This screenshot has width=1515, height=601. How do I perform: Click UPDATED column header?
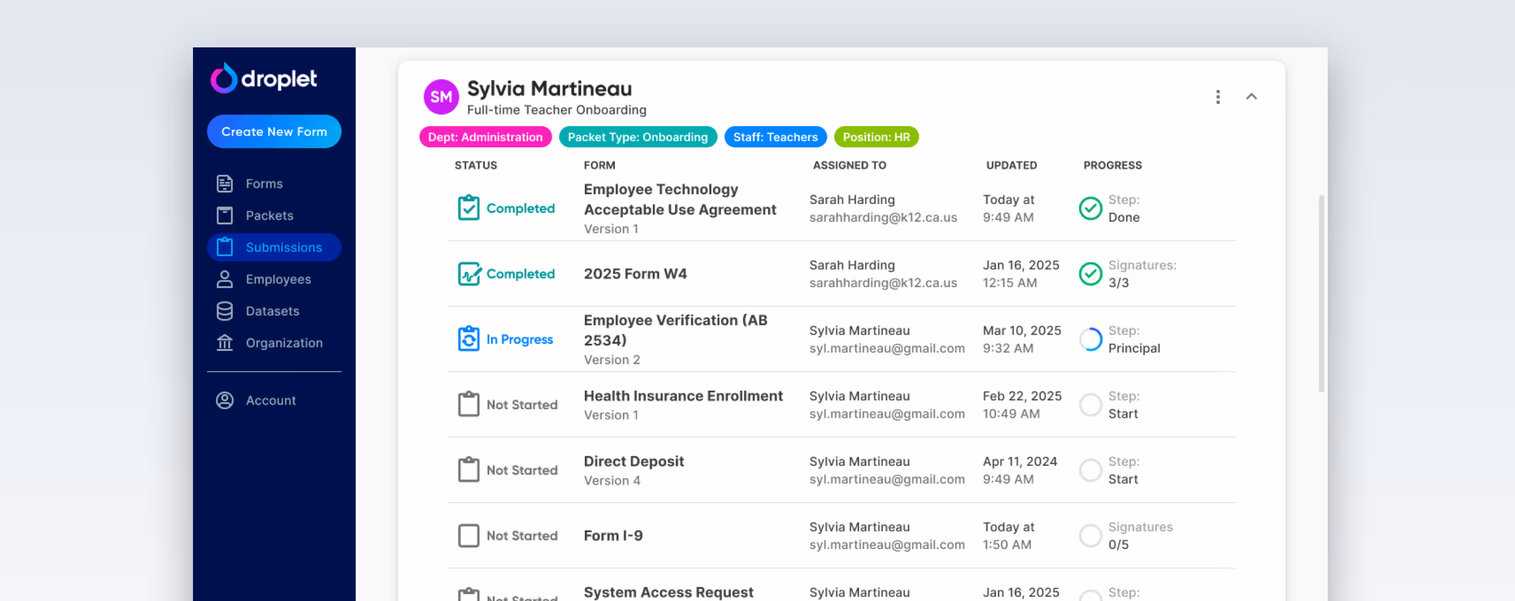point(1011,165)
